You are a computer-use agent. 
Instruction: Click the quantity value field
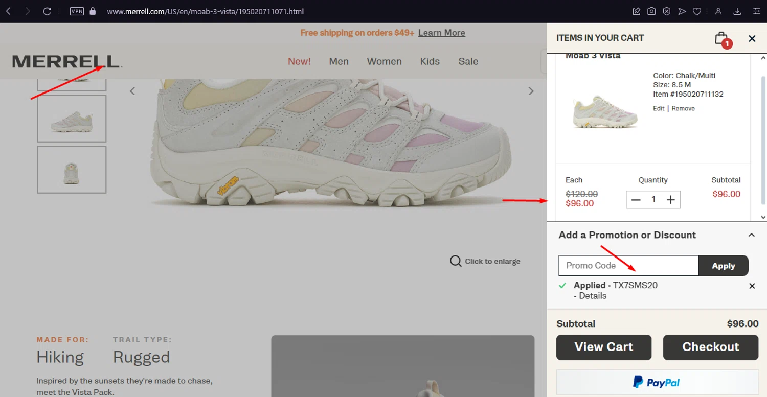[653, 200]
